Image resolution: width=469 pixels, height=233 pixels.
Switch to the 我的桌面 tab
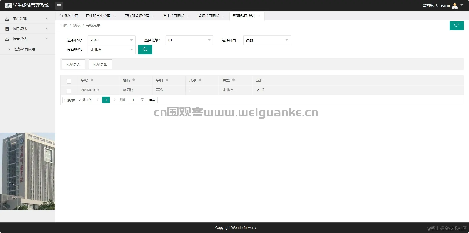coord(69,16)
